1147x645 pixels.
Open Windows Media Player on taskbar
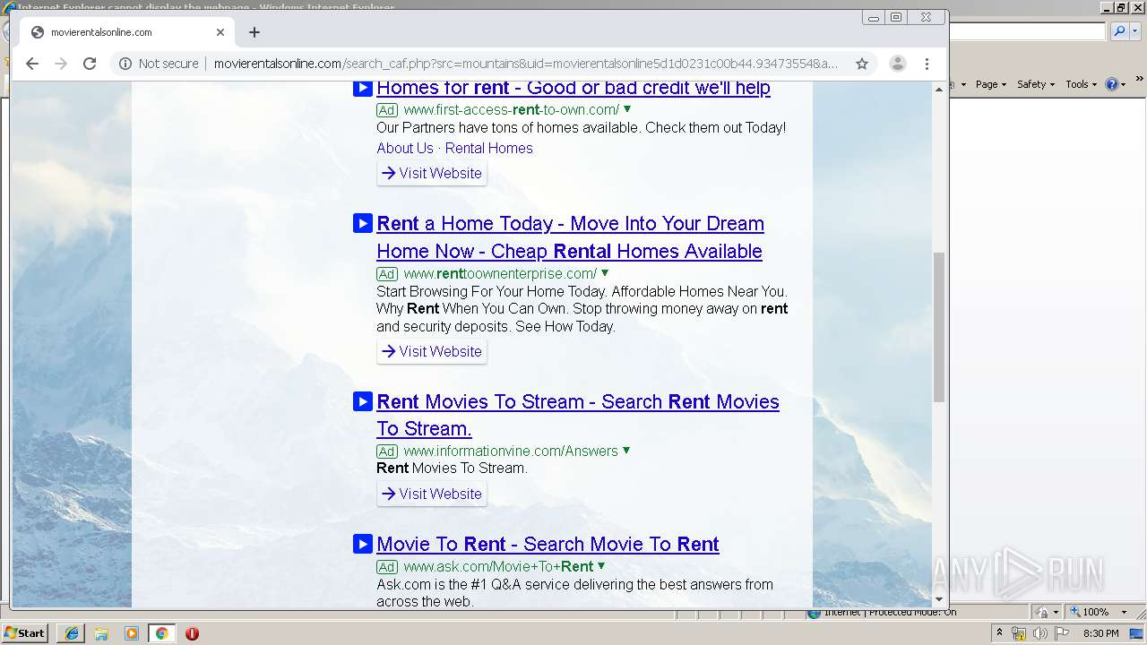coord(132,633)
